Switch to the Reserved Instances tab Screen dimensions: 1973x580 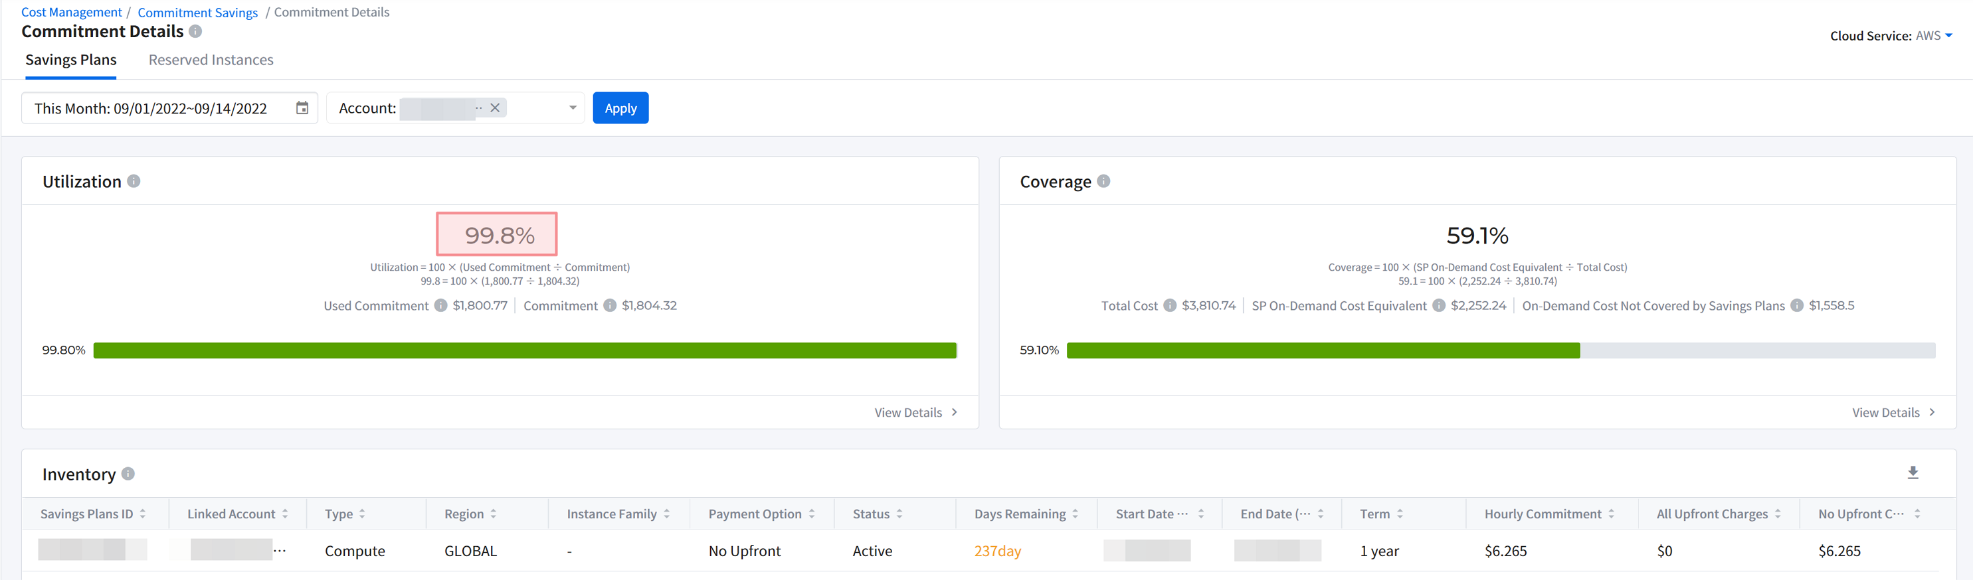[x=211, y=60]
